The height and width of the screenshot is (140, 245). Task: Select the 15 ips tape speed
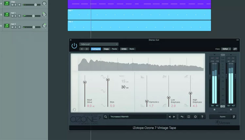[x=123, y=81]
